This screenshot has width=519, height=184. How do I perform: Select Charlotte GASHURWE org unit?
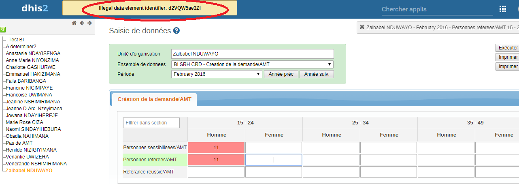(31, 67)
